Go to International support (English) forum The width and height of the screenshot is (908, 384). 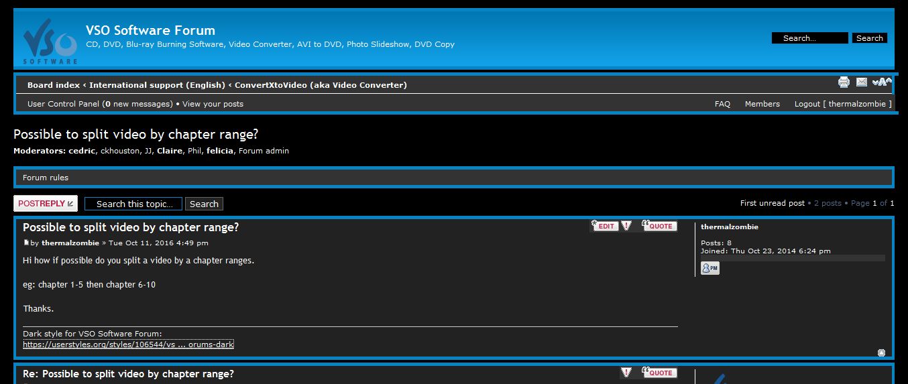(x=157, y=85)
